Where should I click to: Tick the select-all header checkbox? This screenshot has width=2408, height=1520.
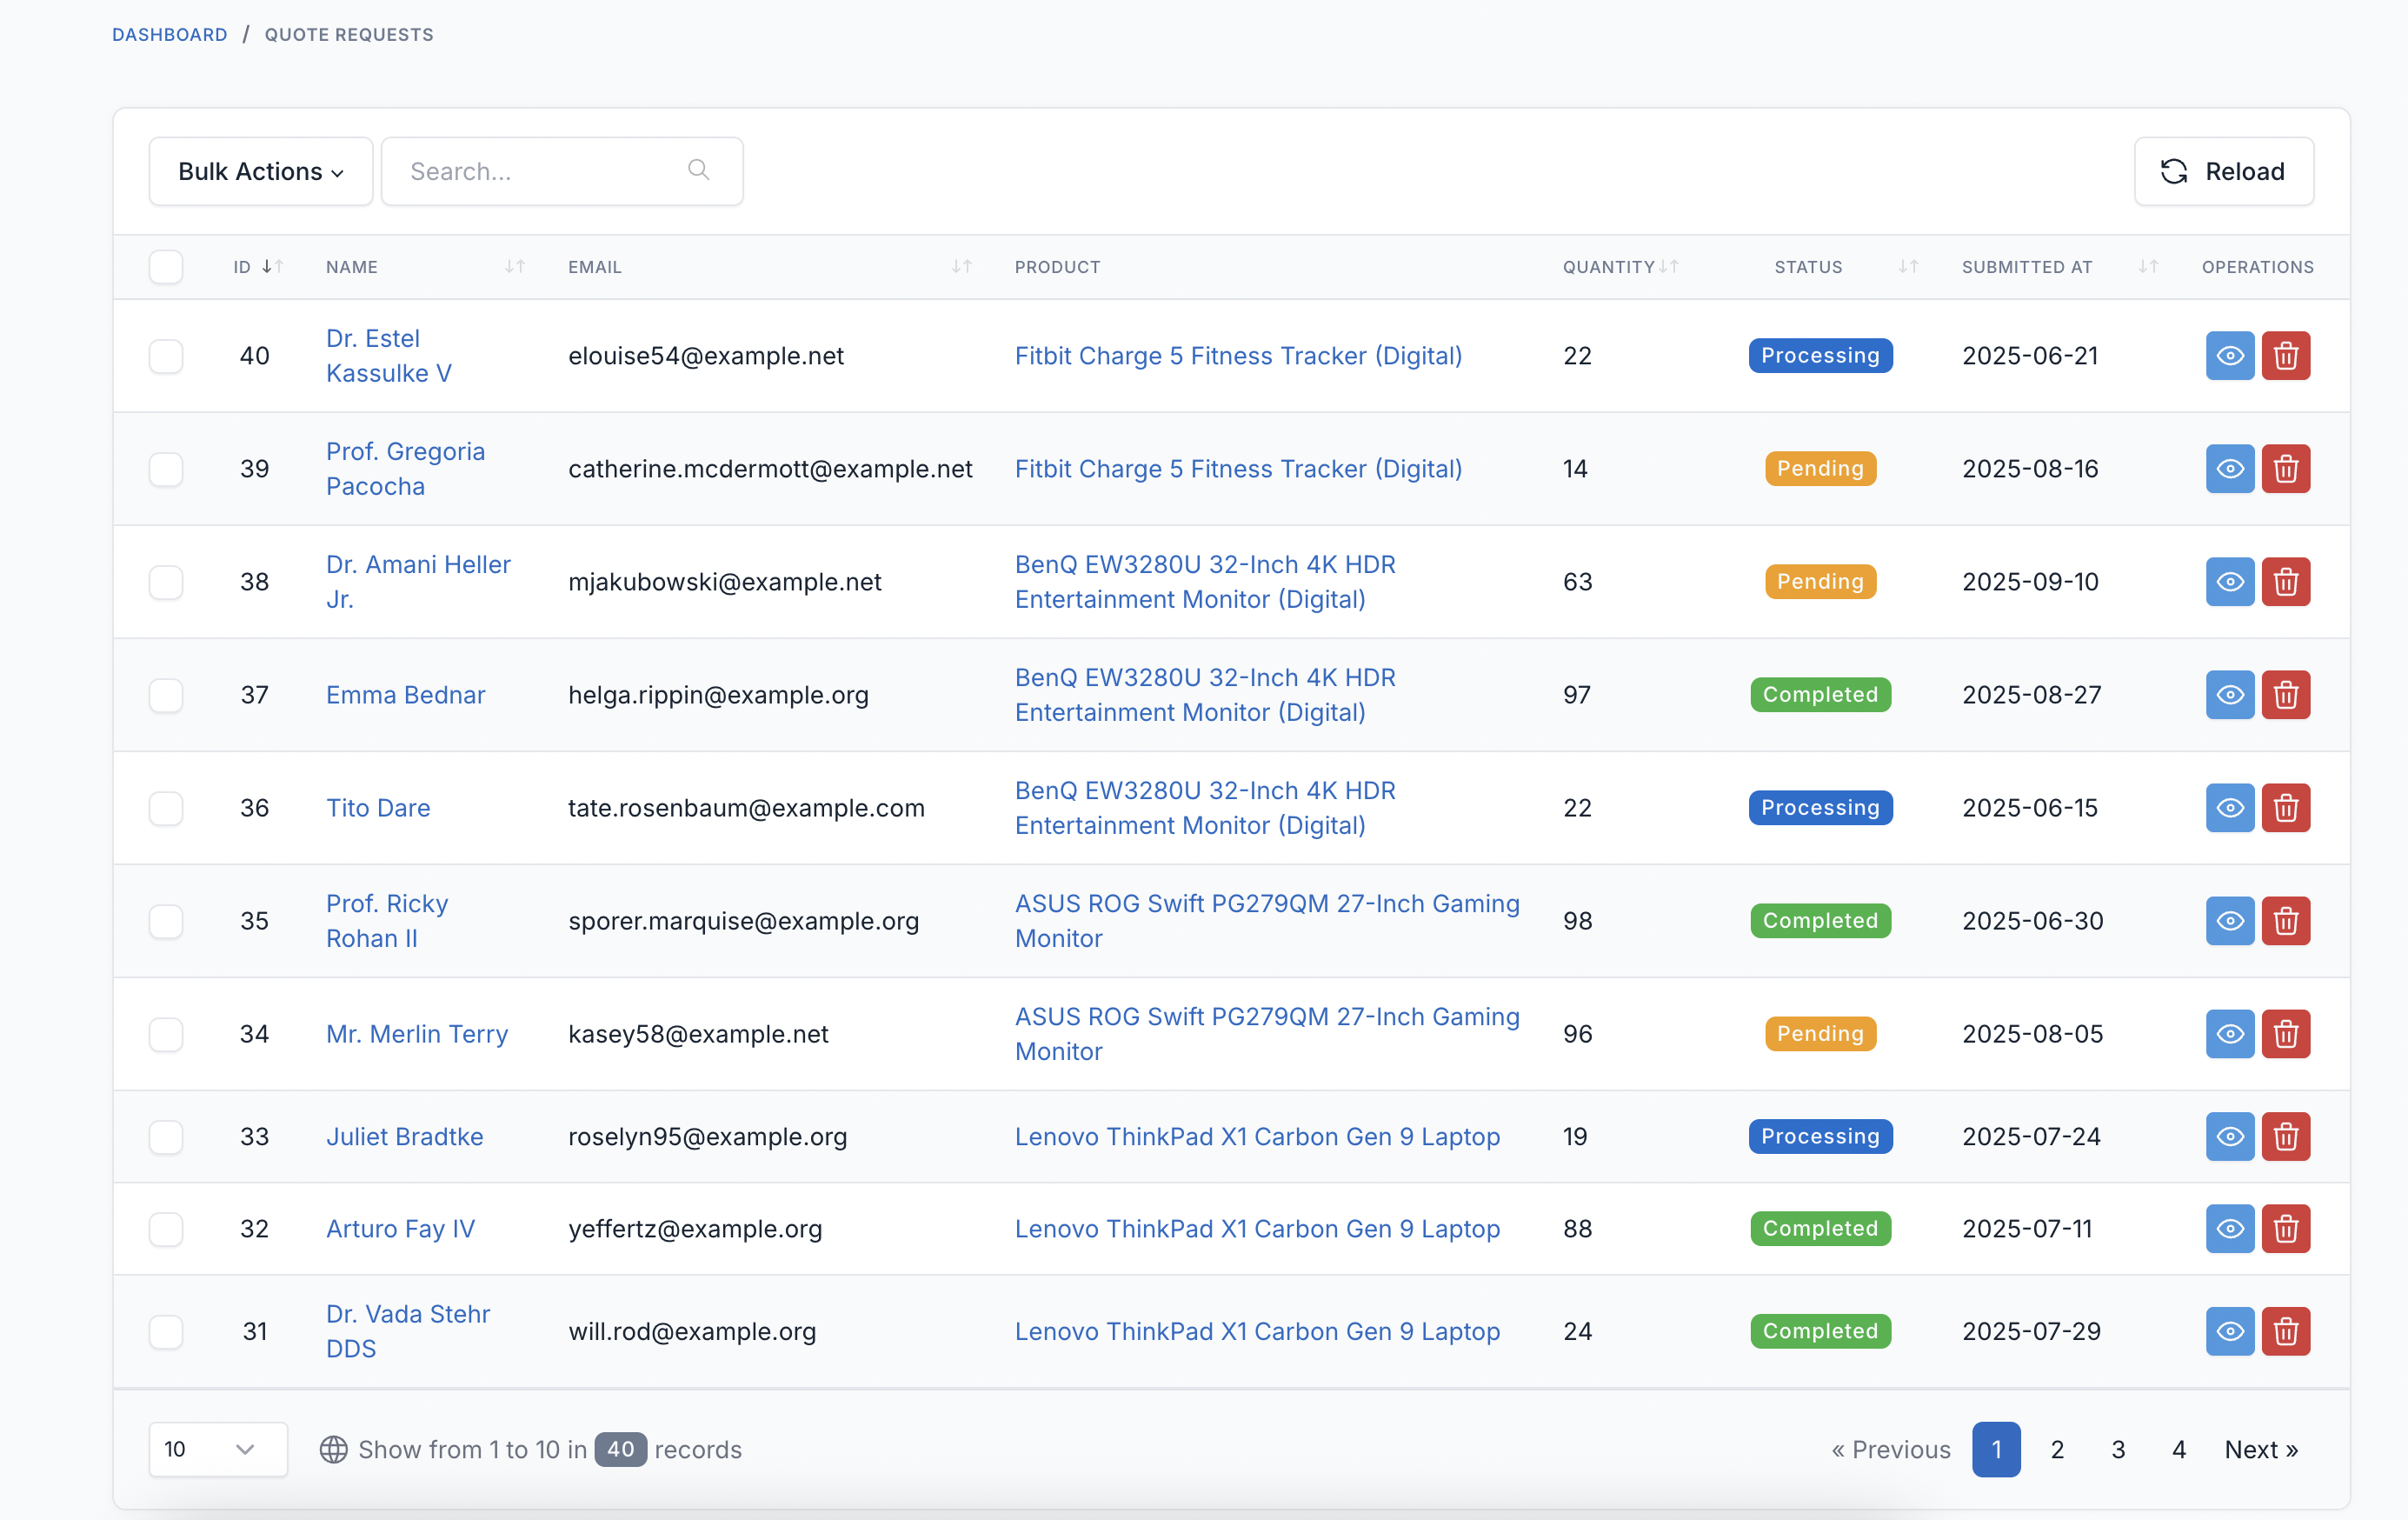tap(166, 267)
